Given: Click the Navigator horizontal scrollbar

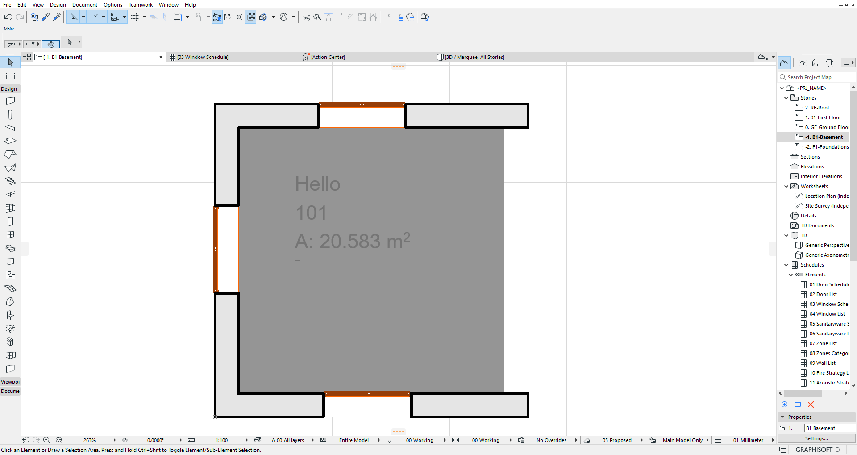Looking at the screenshot, I should point(803,393).
